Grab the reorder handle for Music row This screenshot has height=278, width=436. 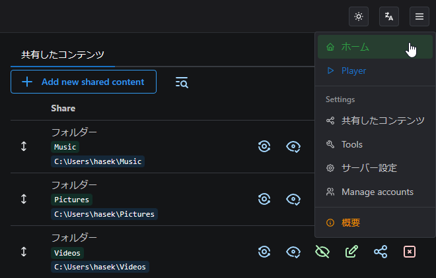point(24,146)
